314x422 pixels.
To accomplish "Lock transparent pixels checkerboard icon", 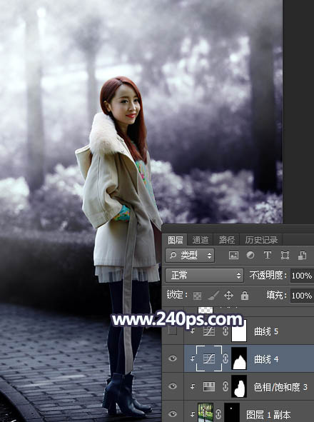I will point(198,296).
